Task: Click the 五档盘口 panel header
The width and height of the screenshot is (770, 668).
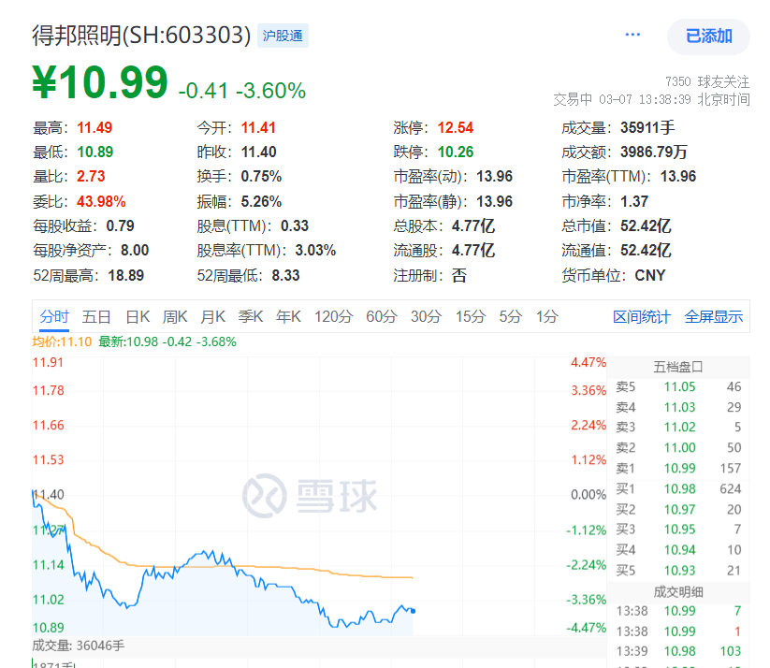Action: click(678, 367)
